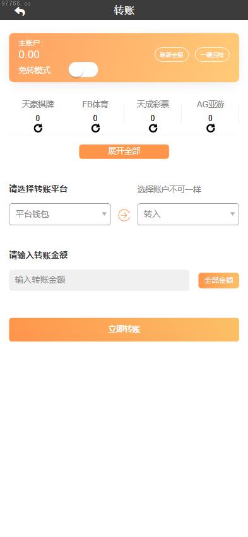Toggle the 免转模式 switch
Viewport: 248px width, 537px height.
pos(83,70)
